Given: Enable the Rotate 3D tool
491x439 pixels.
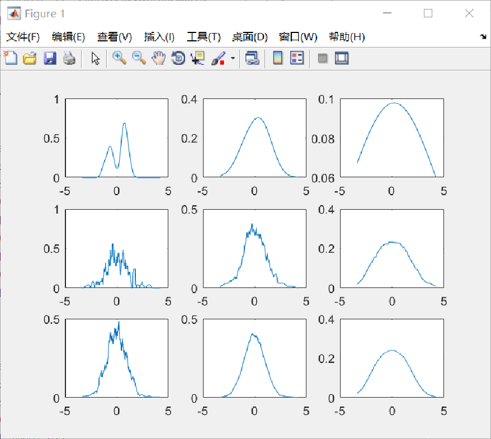Looking at the screenshot, I should (178, 58).
